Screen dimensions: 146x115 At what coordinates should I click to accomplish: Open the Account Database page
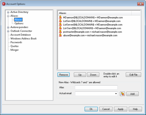pos(20,35)
